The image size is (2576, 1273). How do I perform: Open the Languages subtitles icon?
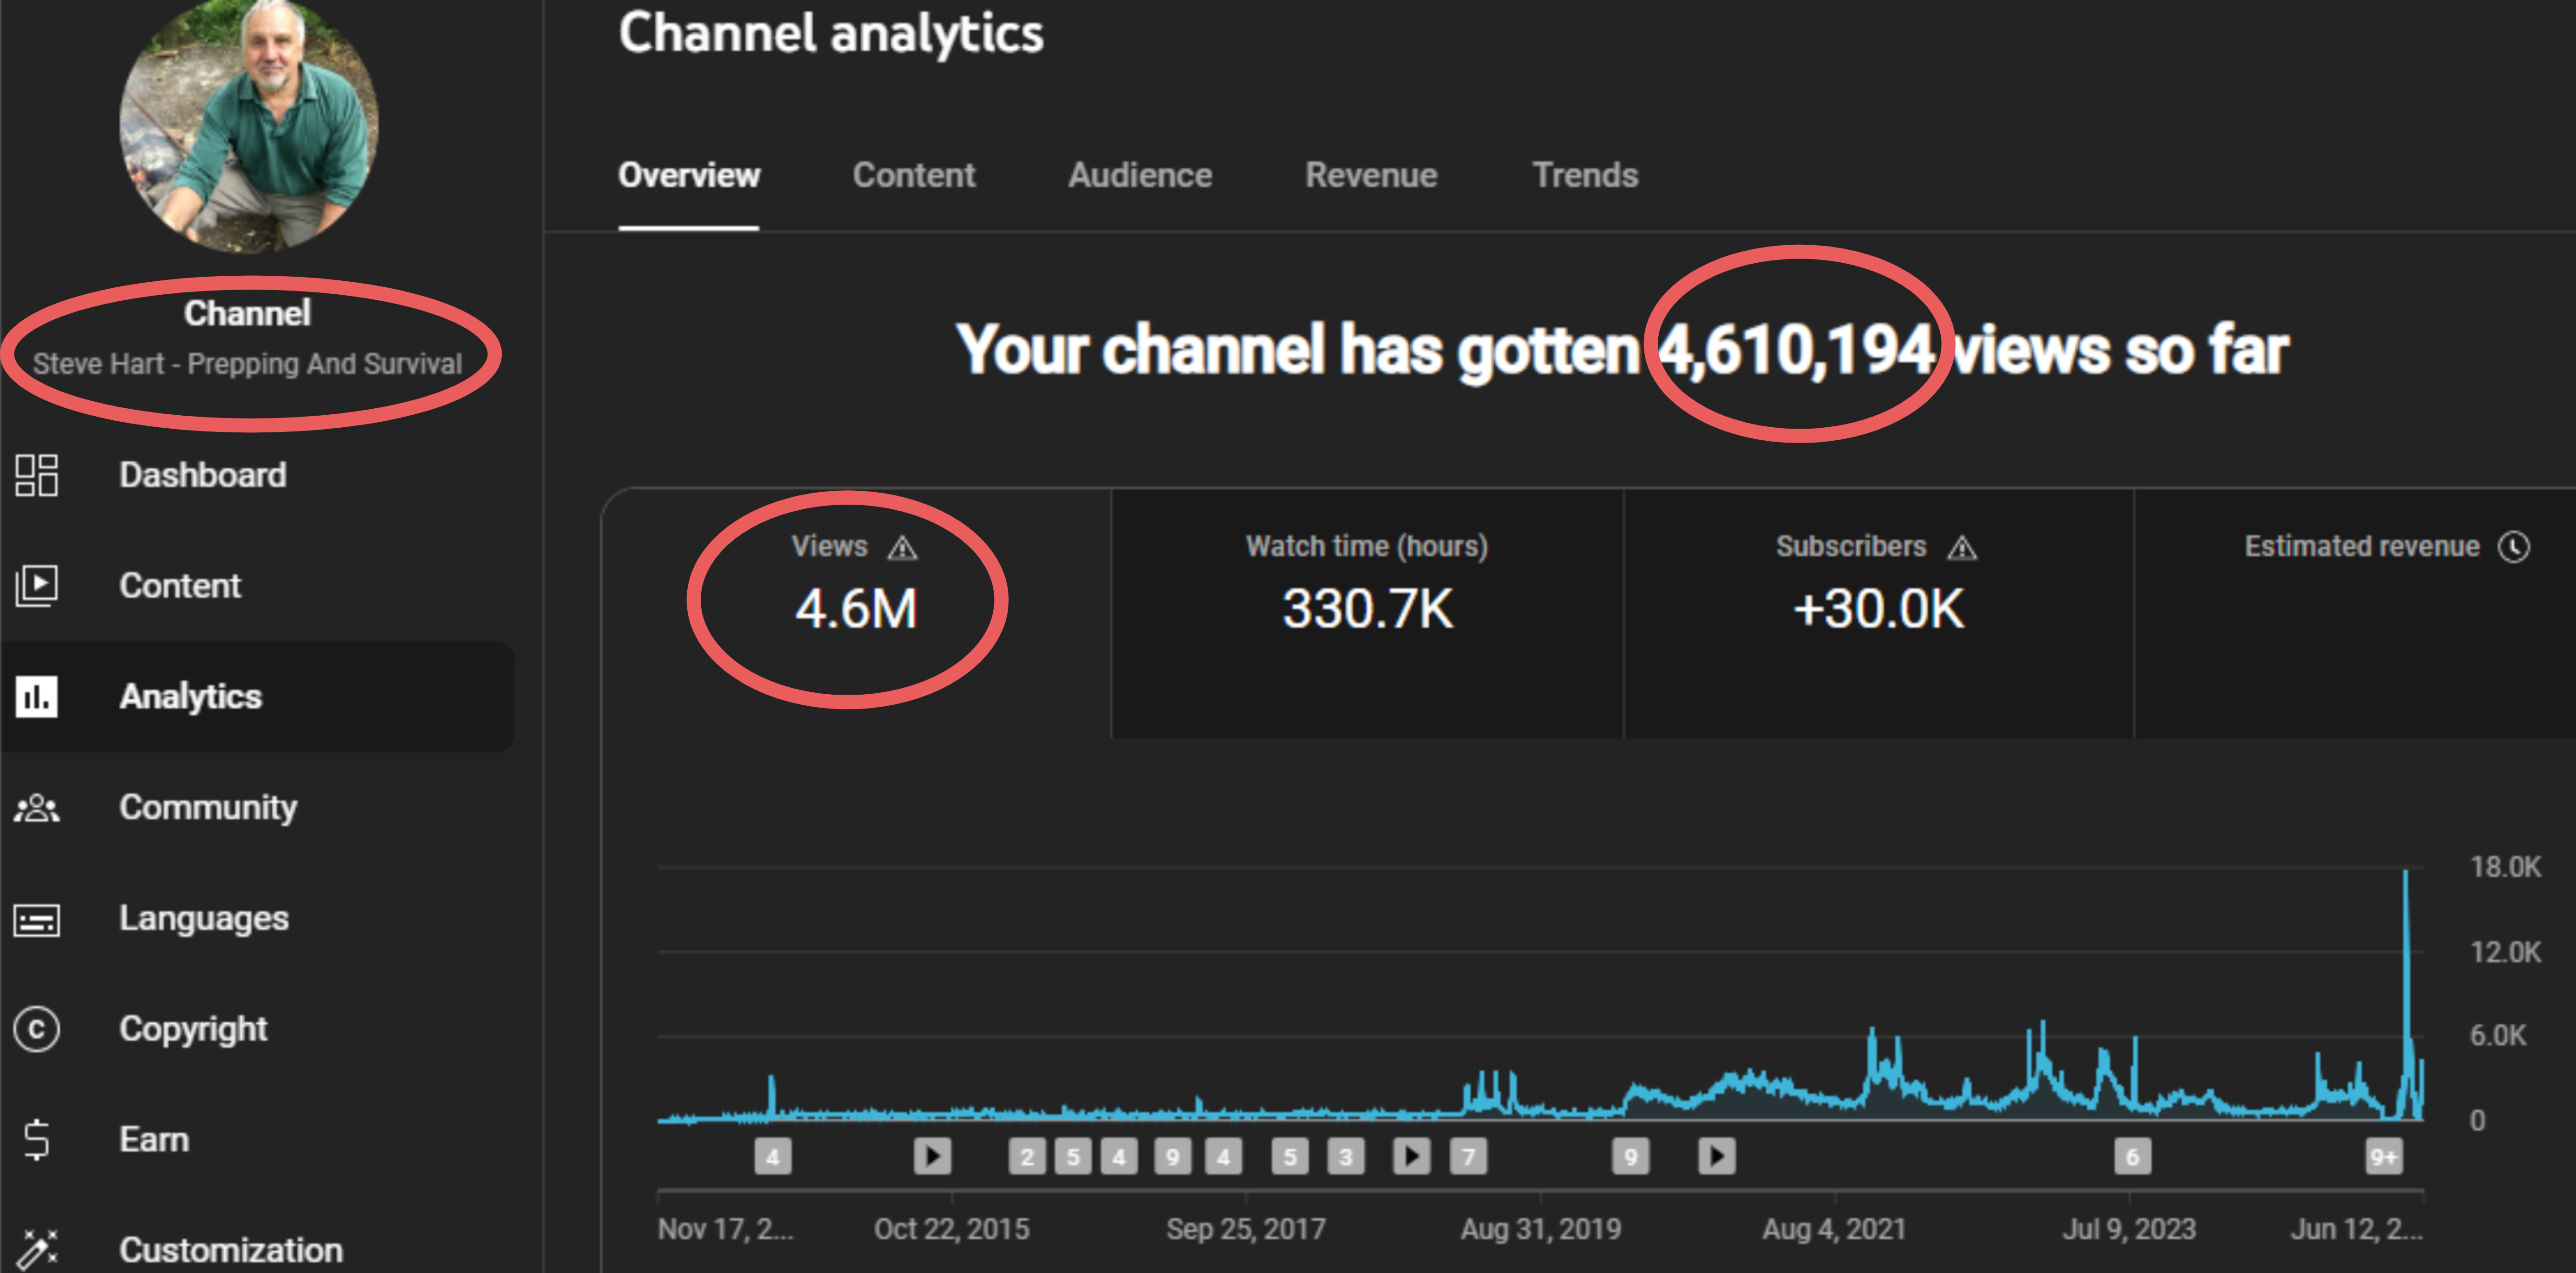(x=37, y=919)
